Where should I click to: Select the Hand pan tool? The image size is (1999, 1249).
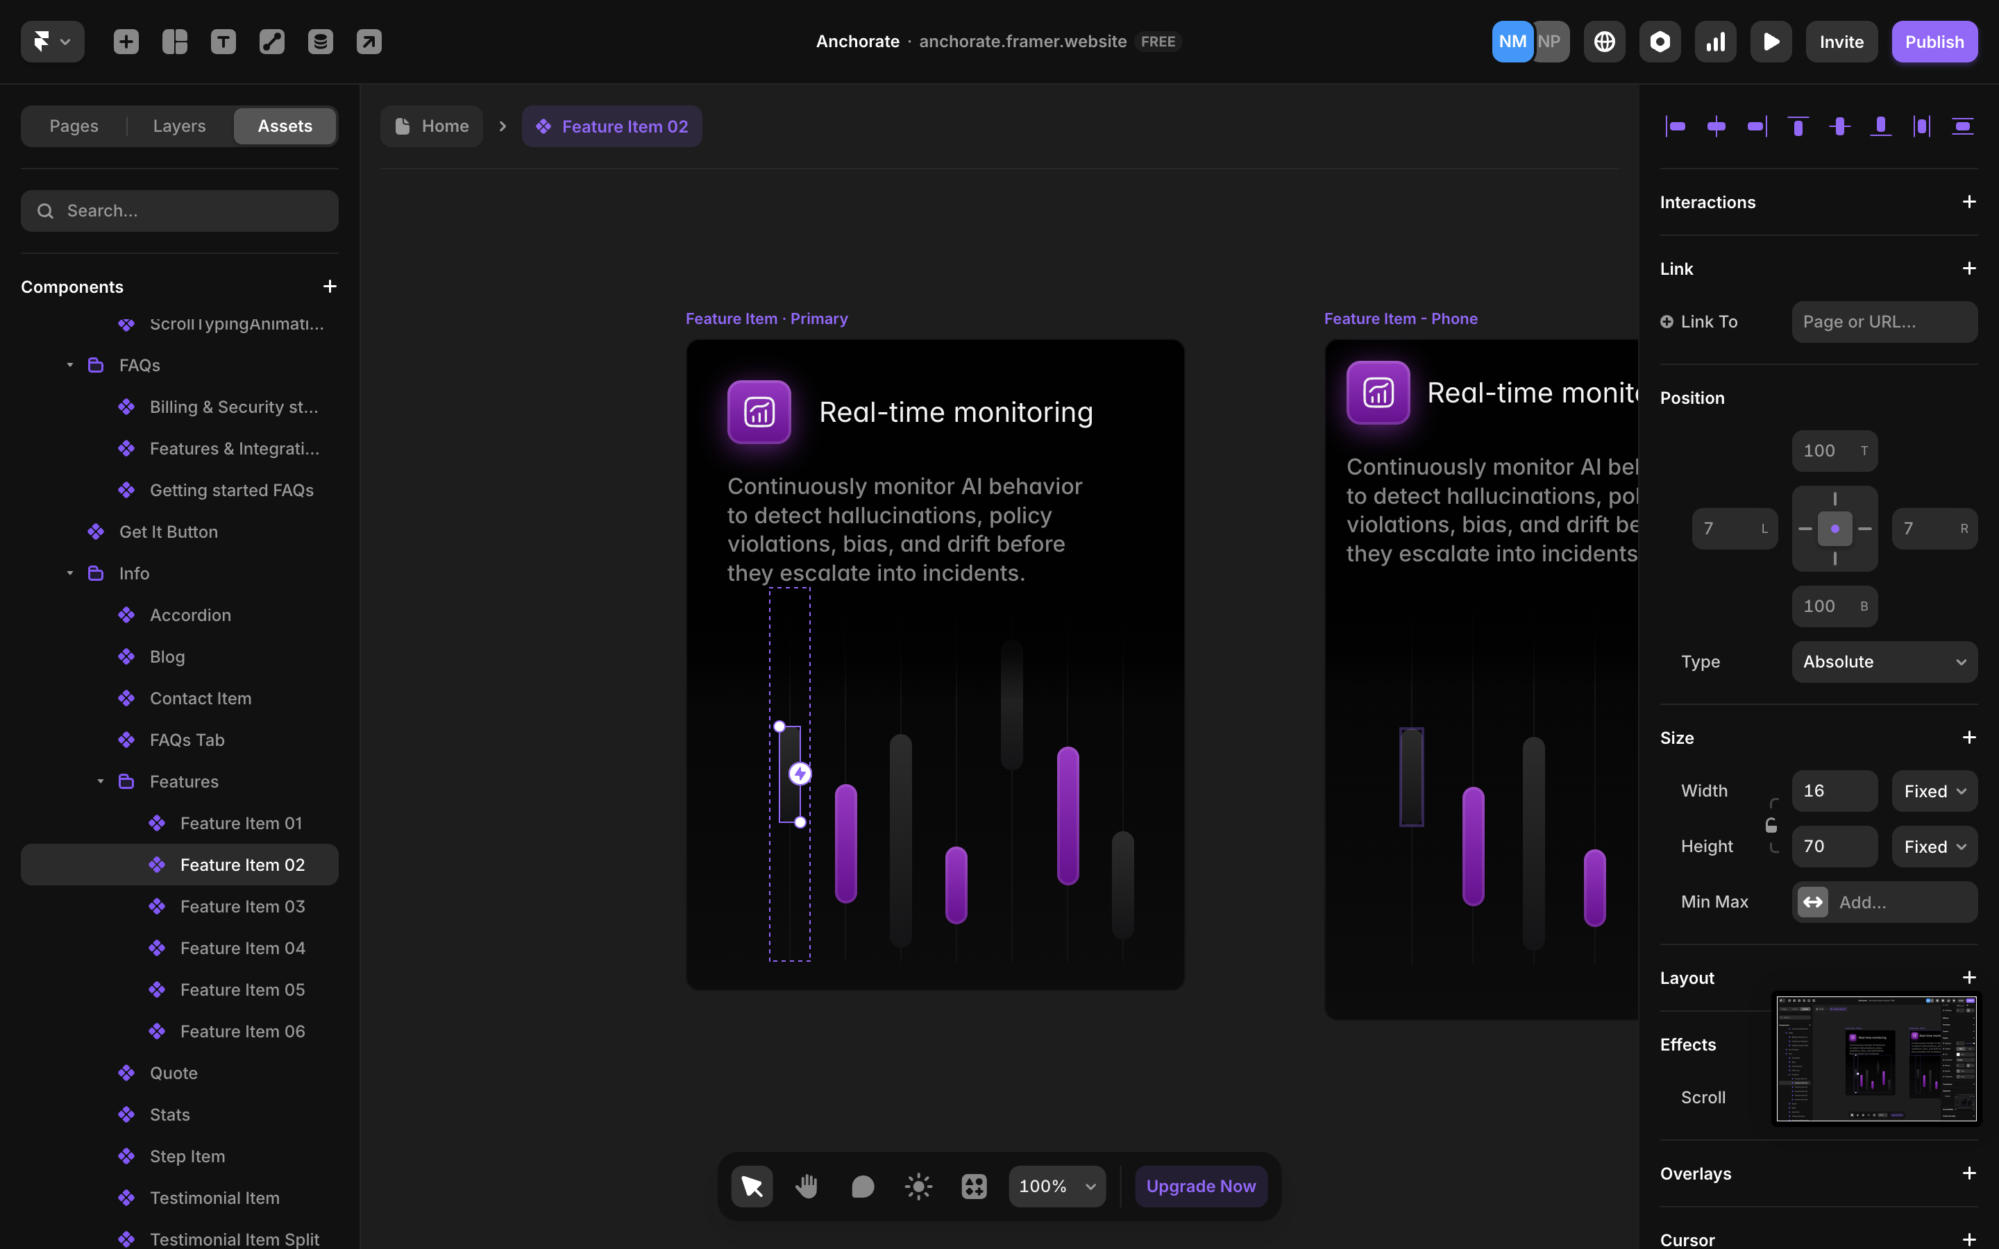pyautogui.click(x=807, y=1187)
